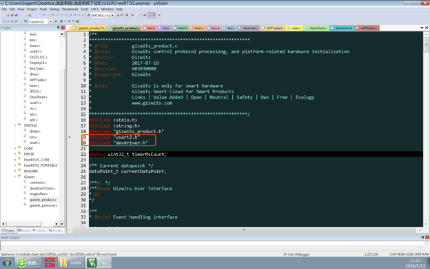
Task: Open the editor tab list dropdown arrow
Action: pyautogui.click(x=422, y=28)
